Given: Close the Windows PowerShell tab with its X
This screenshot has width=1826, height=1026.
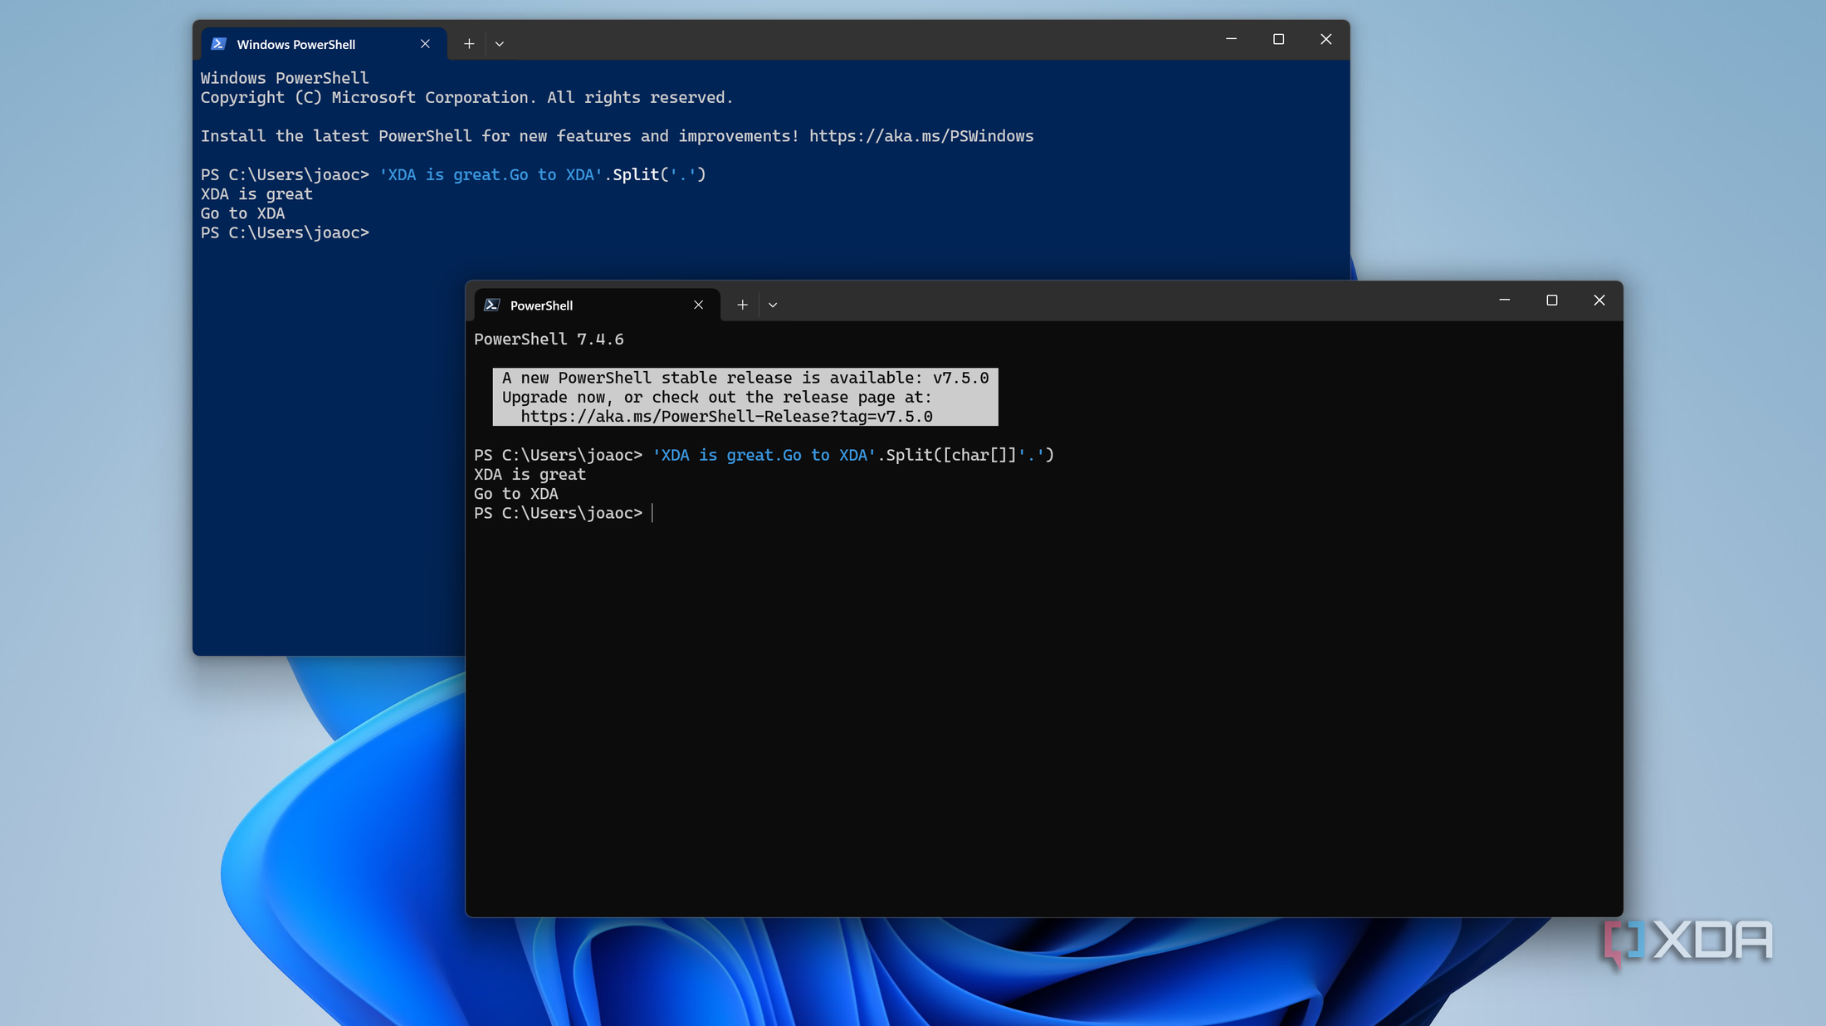Looking at the screenshot, I should point(425,43).
